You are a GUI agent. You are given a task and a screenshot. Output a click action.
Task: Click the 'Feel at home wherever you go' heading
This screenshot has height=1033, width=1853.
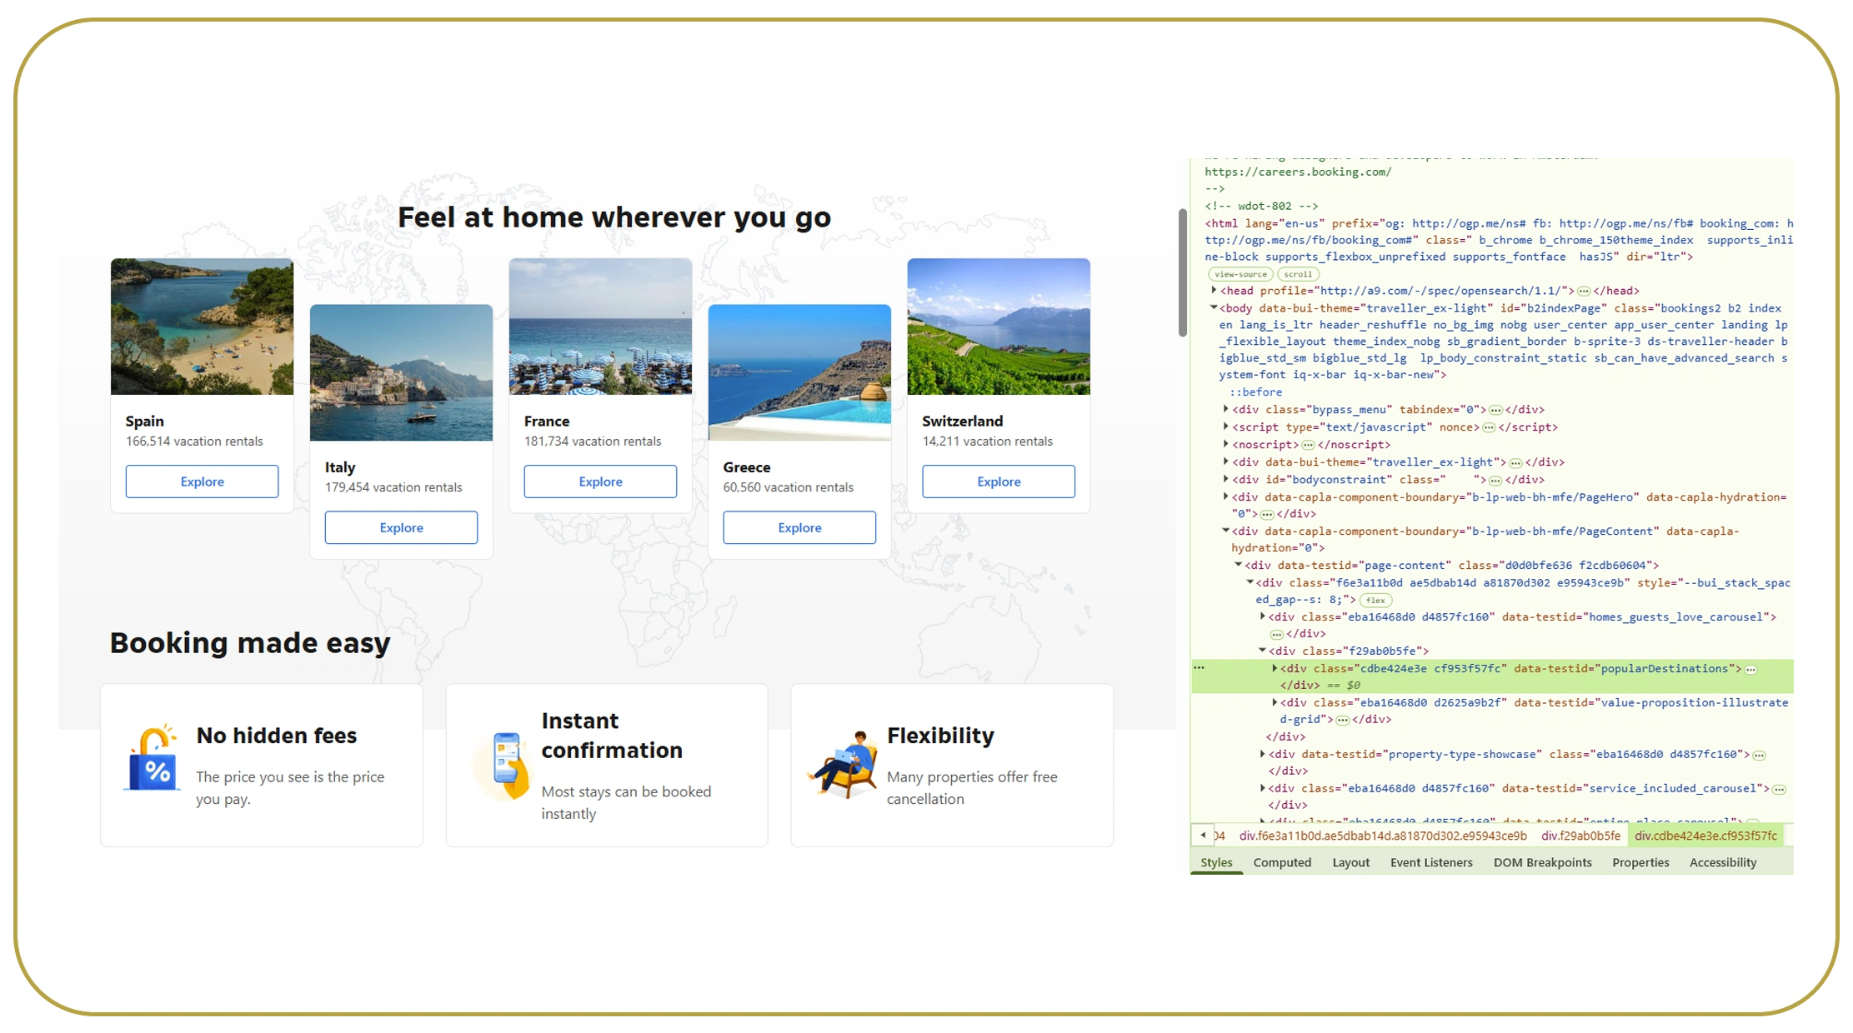pos(614,217)
